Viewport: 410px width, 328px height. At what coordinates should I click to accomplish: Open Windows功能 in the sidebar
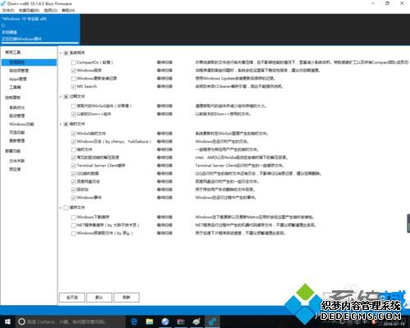point(21,124)
